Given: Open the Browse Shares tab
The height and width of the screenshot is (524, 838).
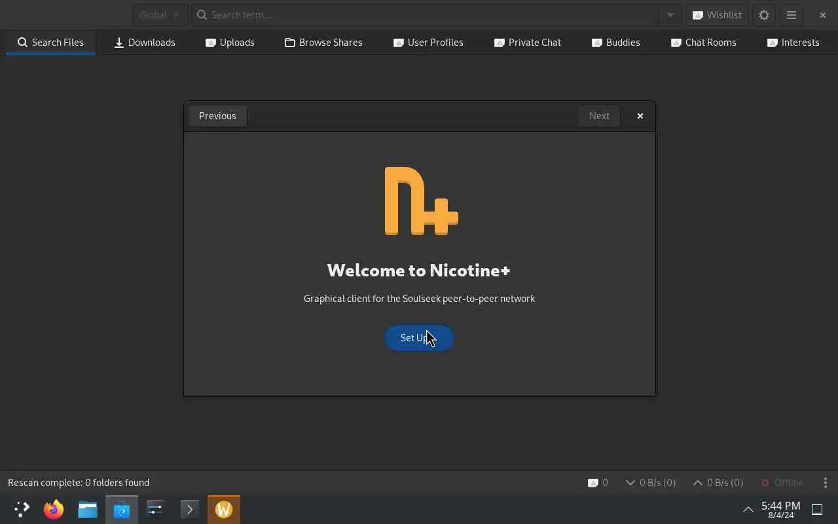Looking at the screenshot, I should tap(323, 43).
